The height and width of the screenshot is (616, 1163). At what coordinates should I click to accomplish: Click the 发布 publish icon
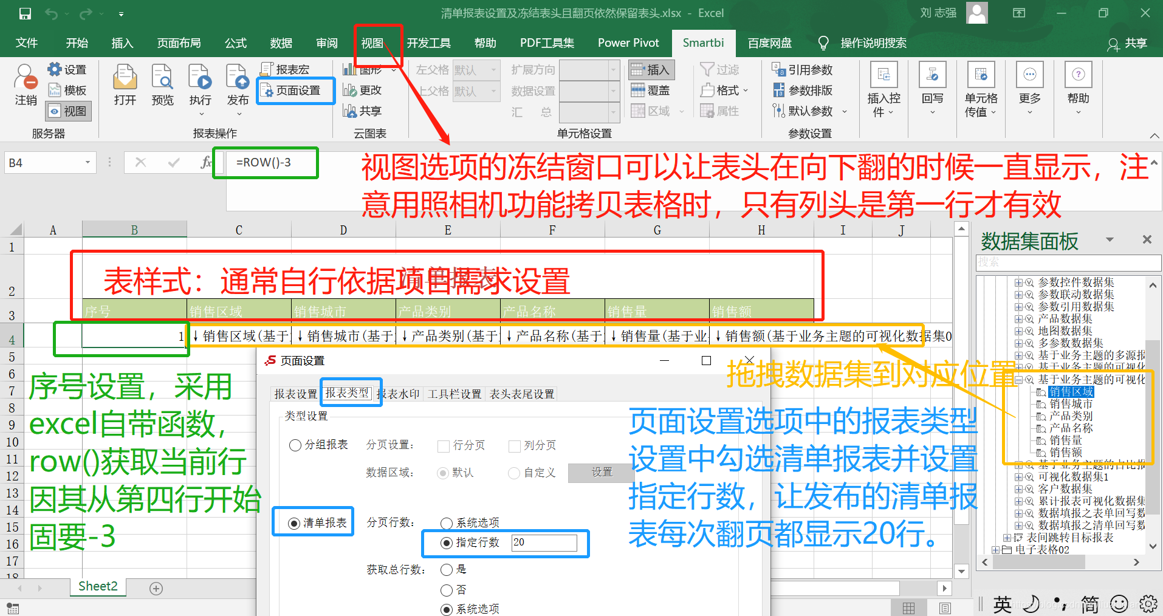(x=238, y=77)
